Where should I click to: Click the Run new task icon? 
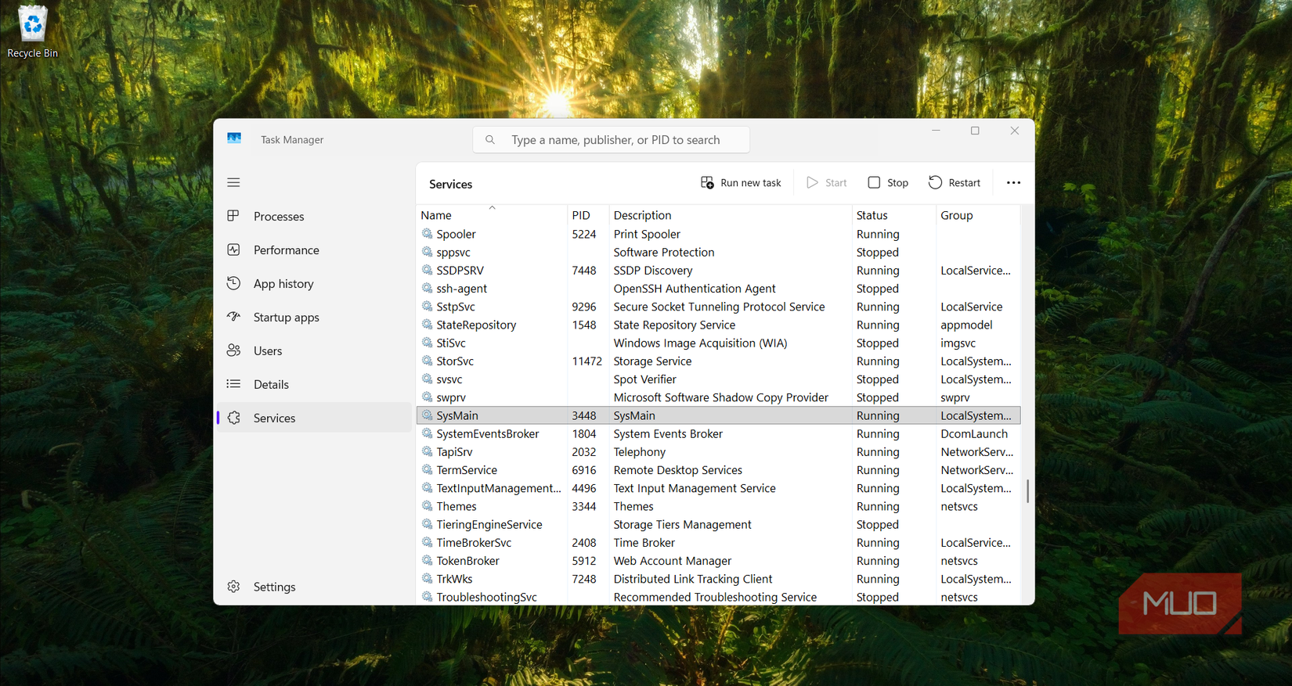707,182
